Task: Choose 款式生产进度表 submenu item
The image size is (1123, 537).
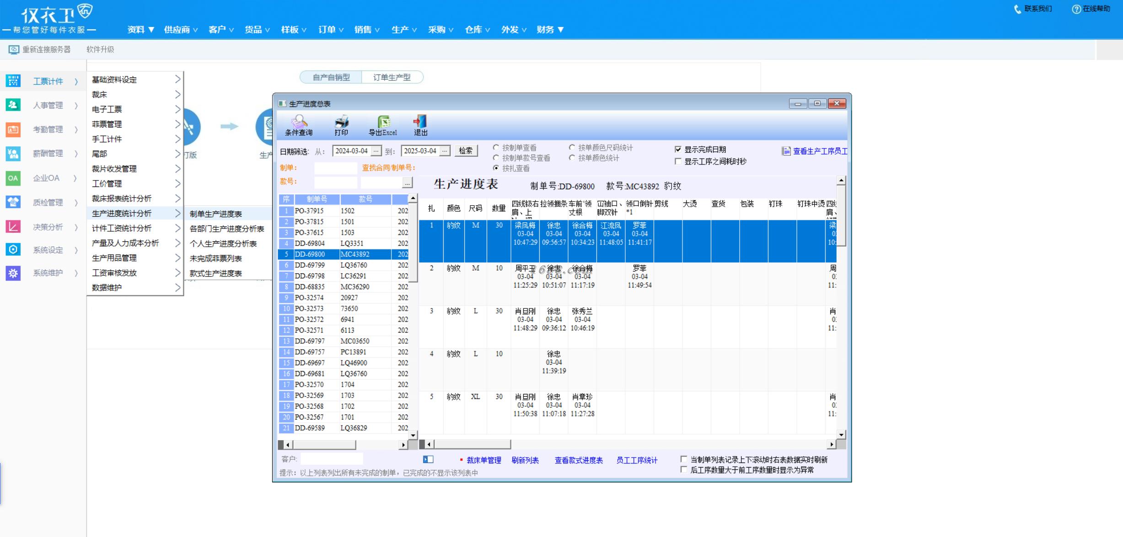Action: pyautogui.click(x=228, y=273)
